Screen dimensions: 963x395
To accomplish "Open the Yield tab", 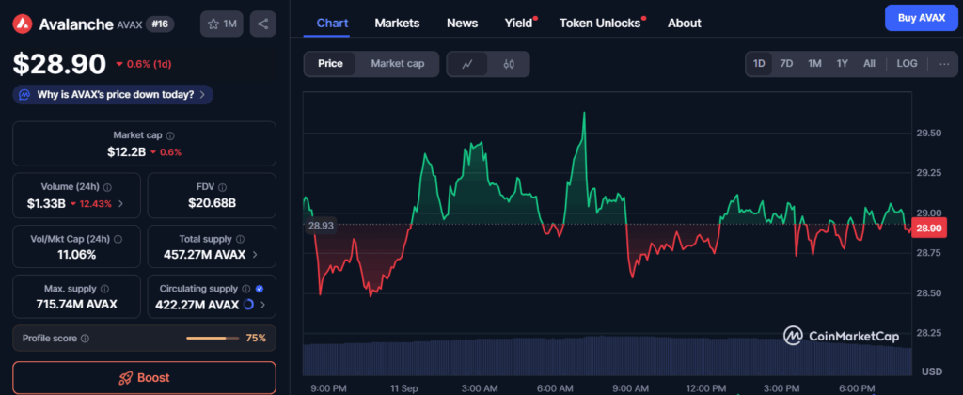I will [519, 24].
